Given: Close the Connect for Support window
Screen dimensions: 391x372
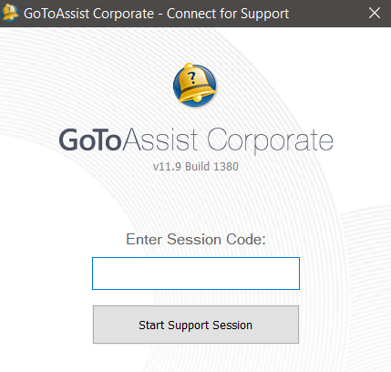Looking at the screenshot, I should point(375,13).
